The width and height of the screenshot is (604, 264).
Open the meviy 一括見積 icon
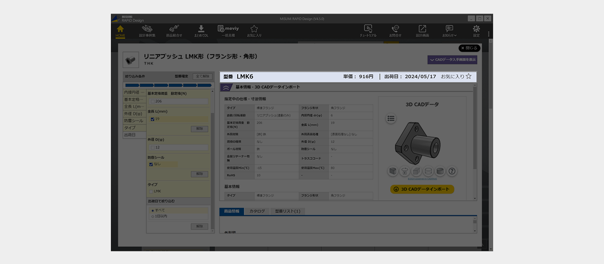click(228, 31)
